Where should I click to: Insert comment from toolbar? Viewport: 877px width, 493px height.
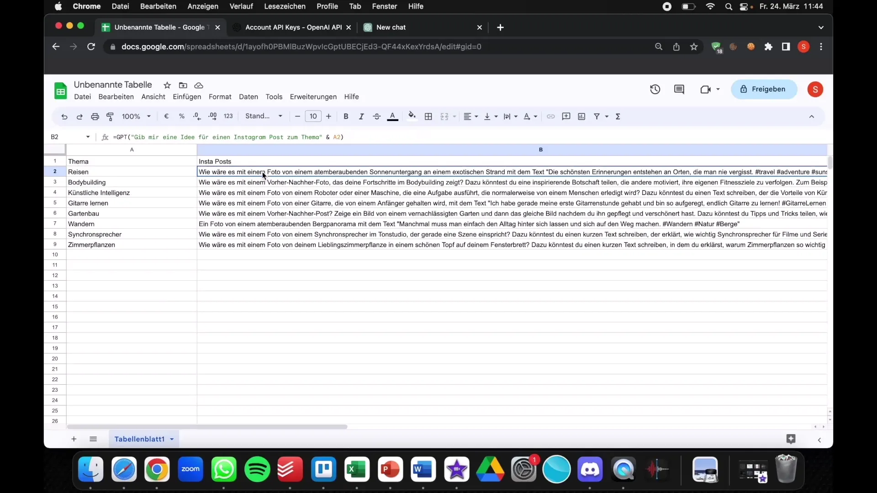tap(566, 116)
